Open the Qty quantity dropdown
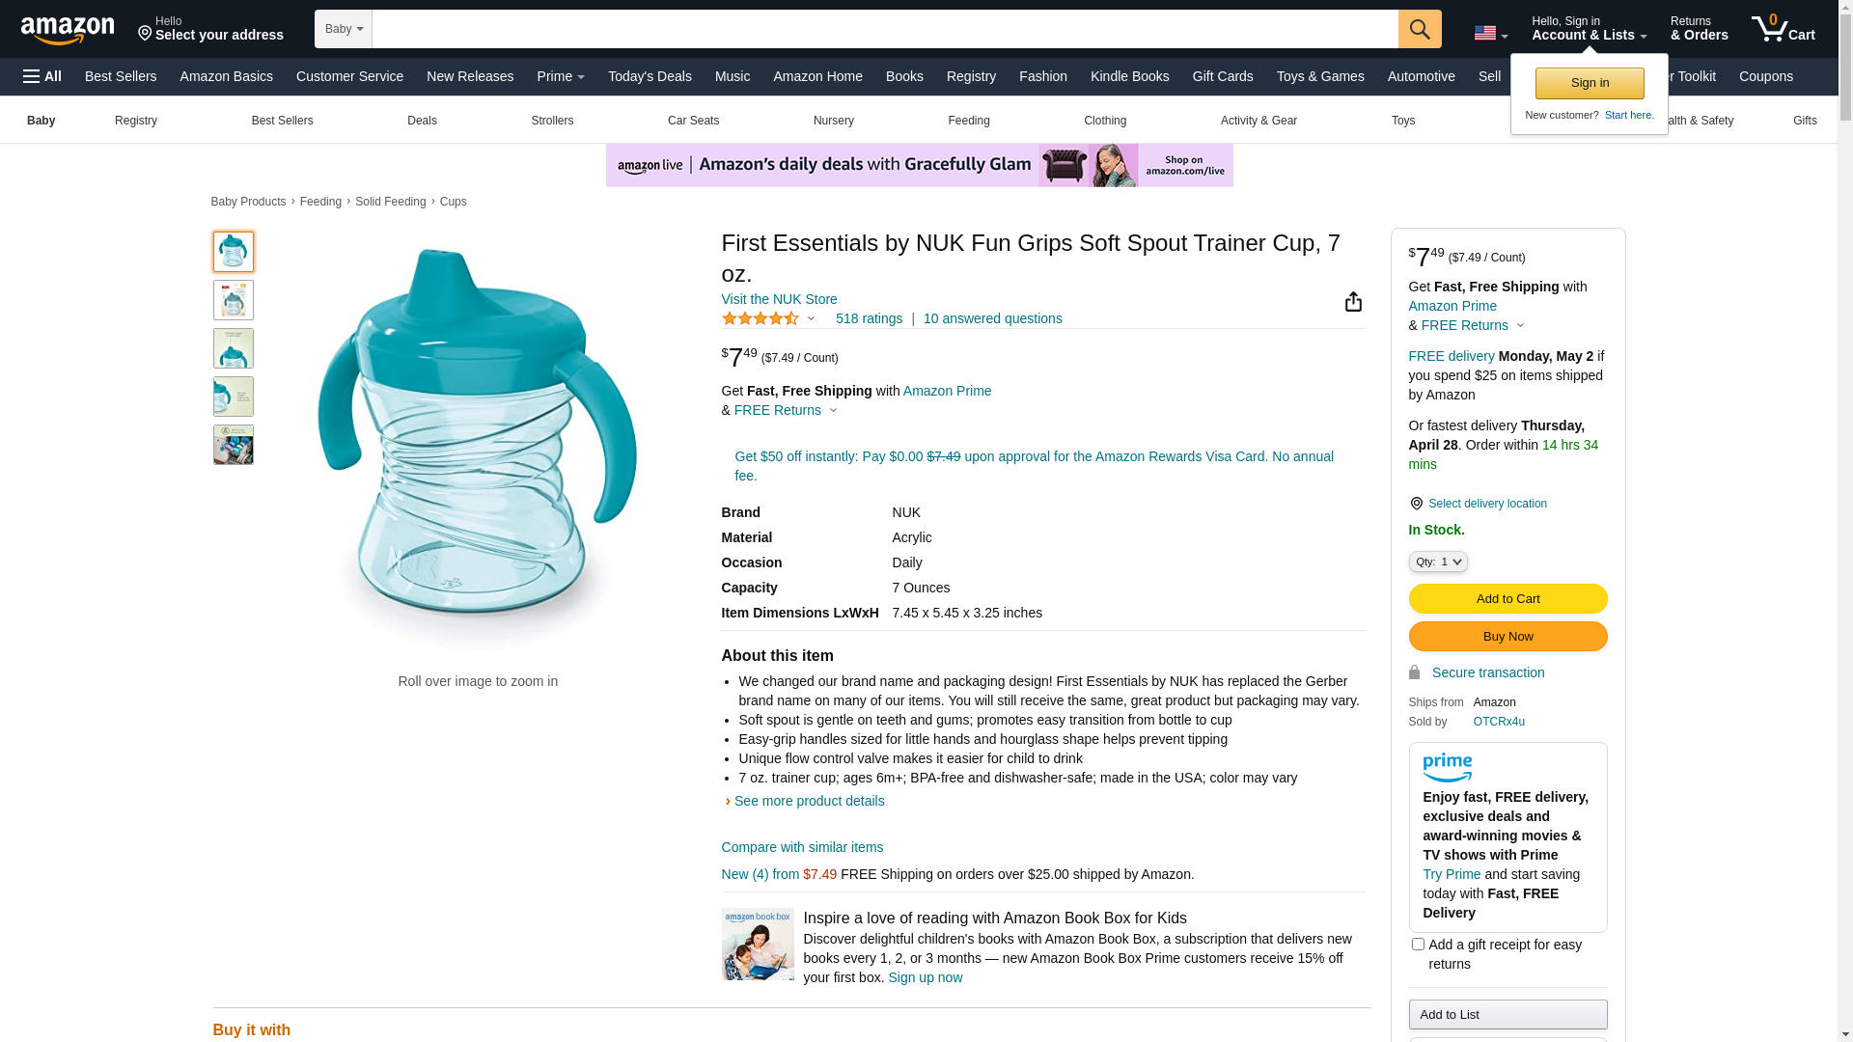 [1438, 562]
